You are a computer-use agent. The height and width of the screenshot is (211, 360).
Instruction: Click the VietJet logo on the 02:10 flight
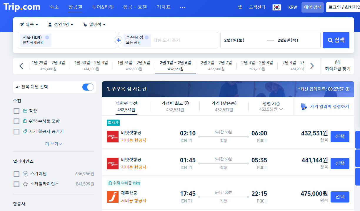point(113,137)
